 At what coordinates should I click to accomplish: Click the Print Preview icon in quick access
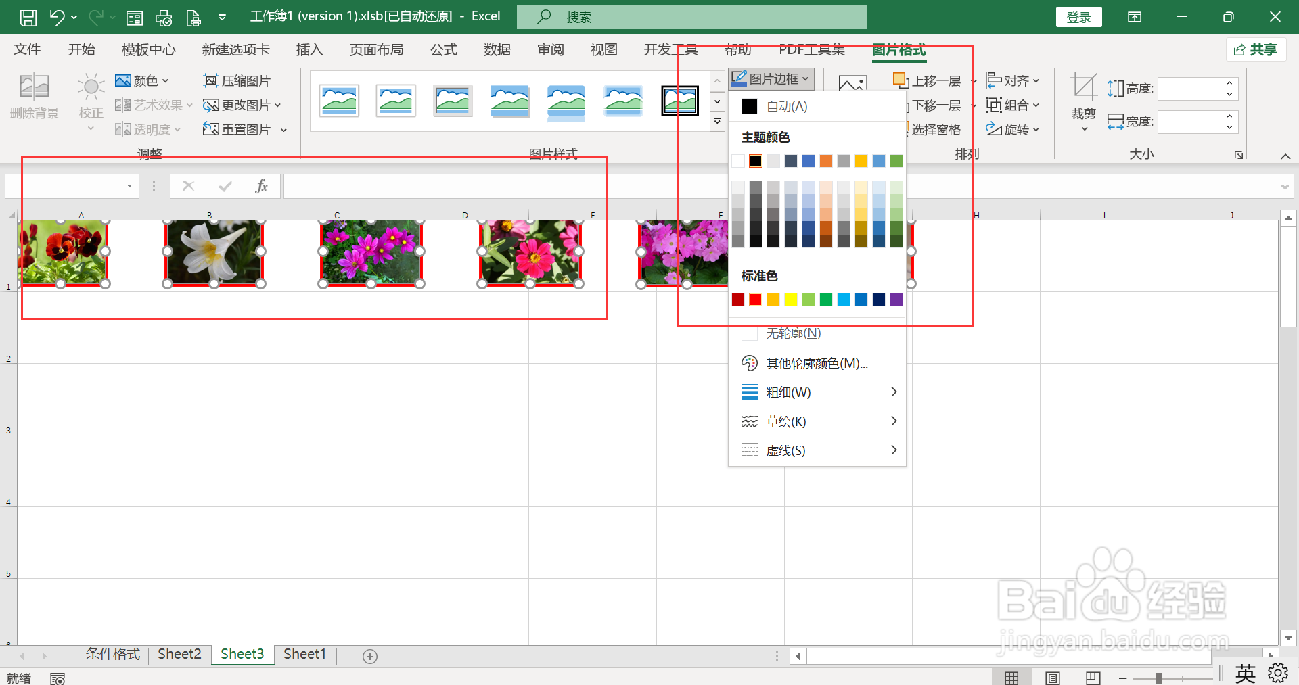[164, 18]
